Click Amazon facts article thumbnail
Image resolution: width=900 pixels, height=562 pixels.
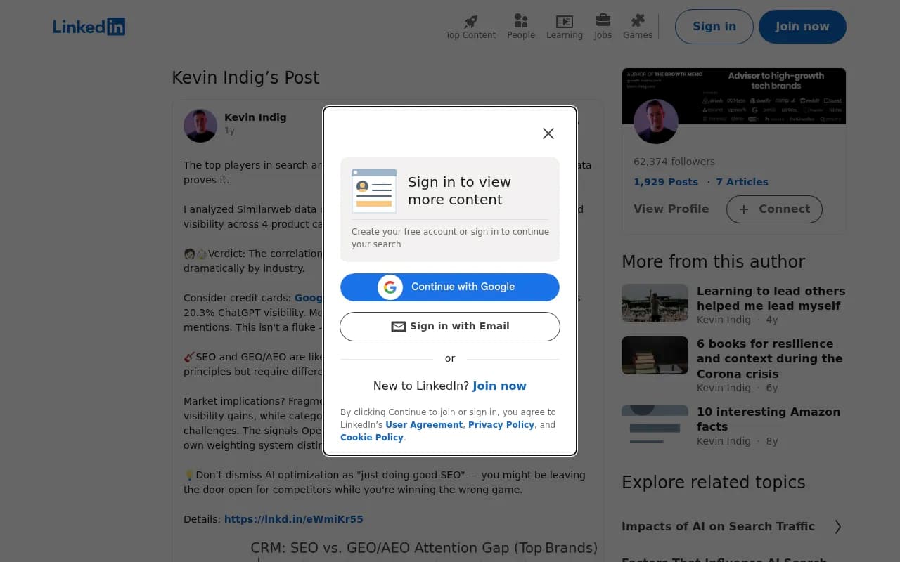pos(655,424)
